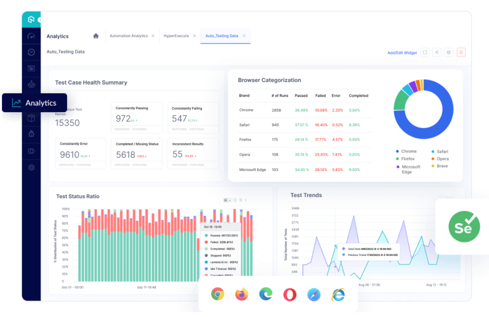The height and width of the screenshot is (317, 489).
Task: Open the bug tracker sidebar icon
Action: pos(31,134)
